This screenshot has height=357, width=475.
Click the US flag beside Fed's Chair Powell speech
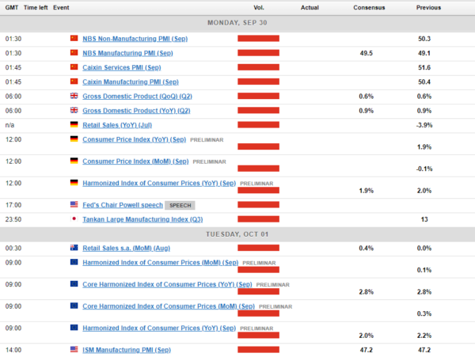coord(74,204)
